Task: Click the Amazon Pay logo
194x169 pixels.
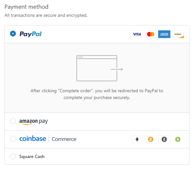Action: point(34,121)
